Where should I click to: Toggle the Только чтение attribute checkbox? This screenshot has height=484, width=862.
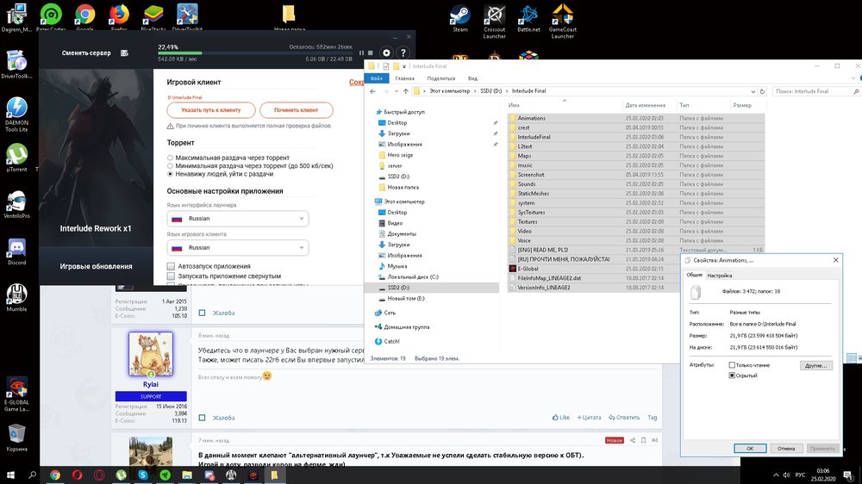click(x=733, y=365)
